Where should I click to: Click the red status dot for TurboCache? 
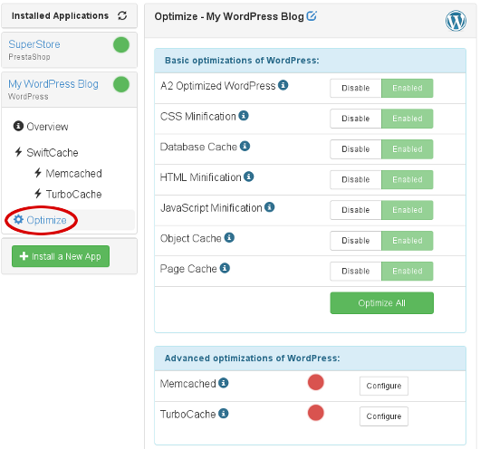click(315, 413)
